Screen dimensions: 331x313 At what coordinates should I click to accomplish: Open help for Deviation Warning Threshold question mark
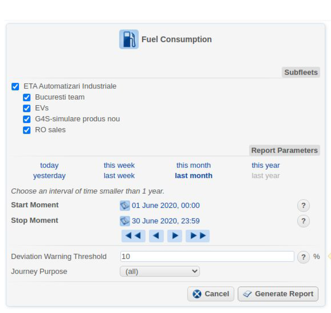tap(303, 257)
